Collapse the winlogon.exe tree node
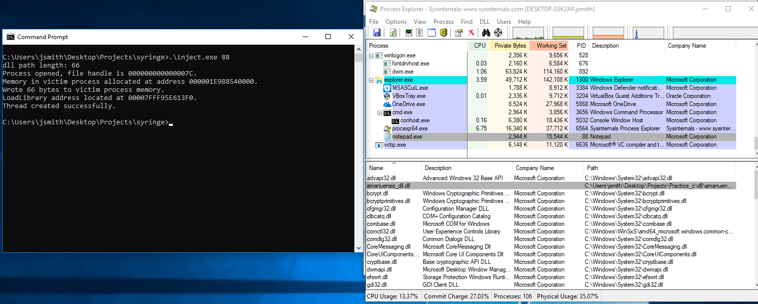This screenshot has height=304, width=758. (371, 55)
